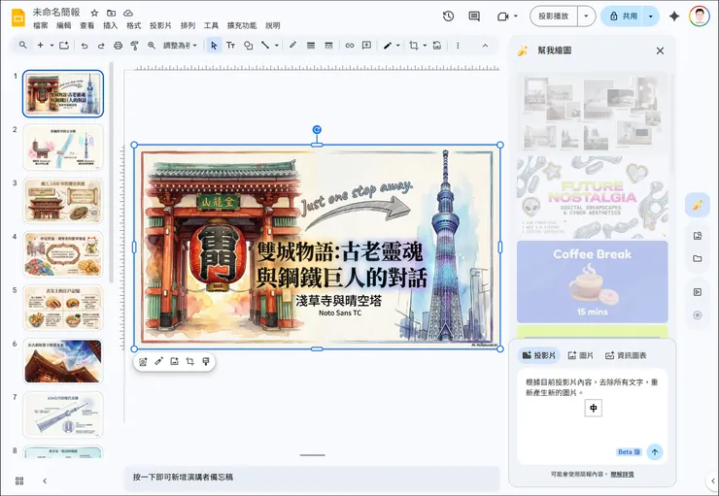Open the 瞭解詳情 link
719x496 pixels.
(x=622, y=475)
